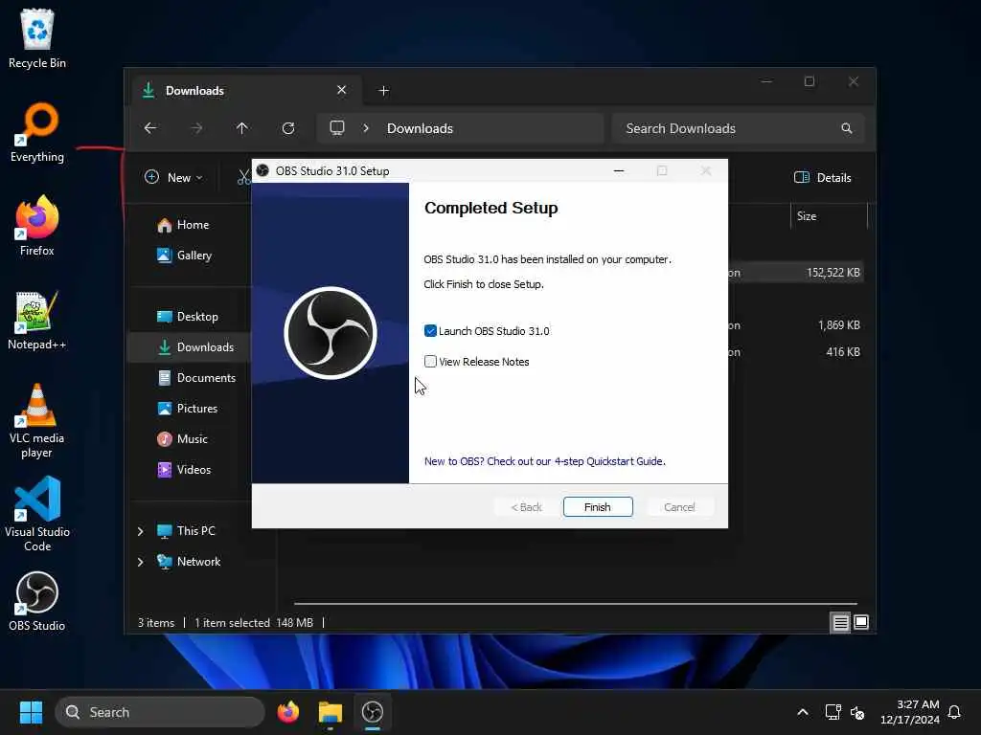The width and height of the screenshot is (981, 735).
Task: Click the Windows taskbar Search box
Action: coord(160,712)
